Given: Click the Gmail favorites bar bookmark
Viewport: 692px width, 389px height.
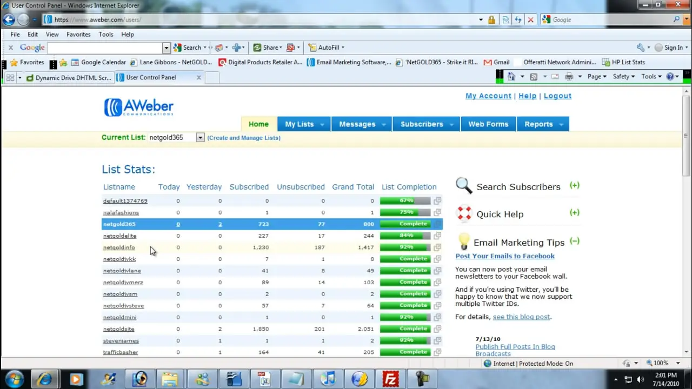Looking at the screenshot, I should coord(496,62).
